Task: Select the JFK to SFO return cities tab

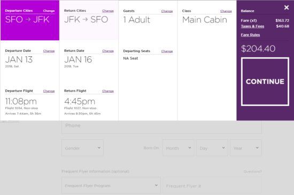Action: 89,20
